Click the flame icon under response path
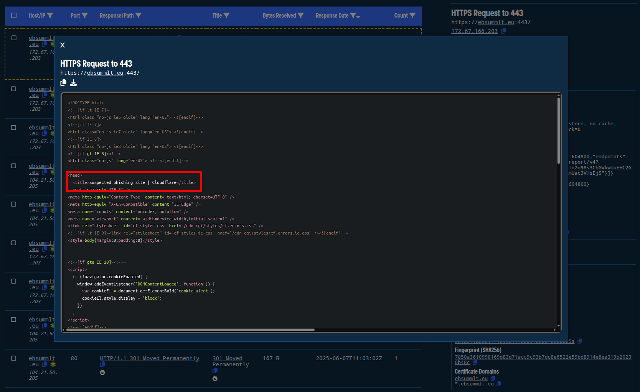Image resolution: width=640 pixels, height=392 pixels. pyautogui.click(x=102, y=372)
